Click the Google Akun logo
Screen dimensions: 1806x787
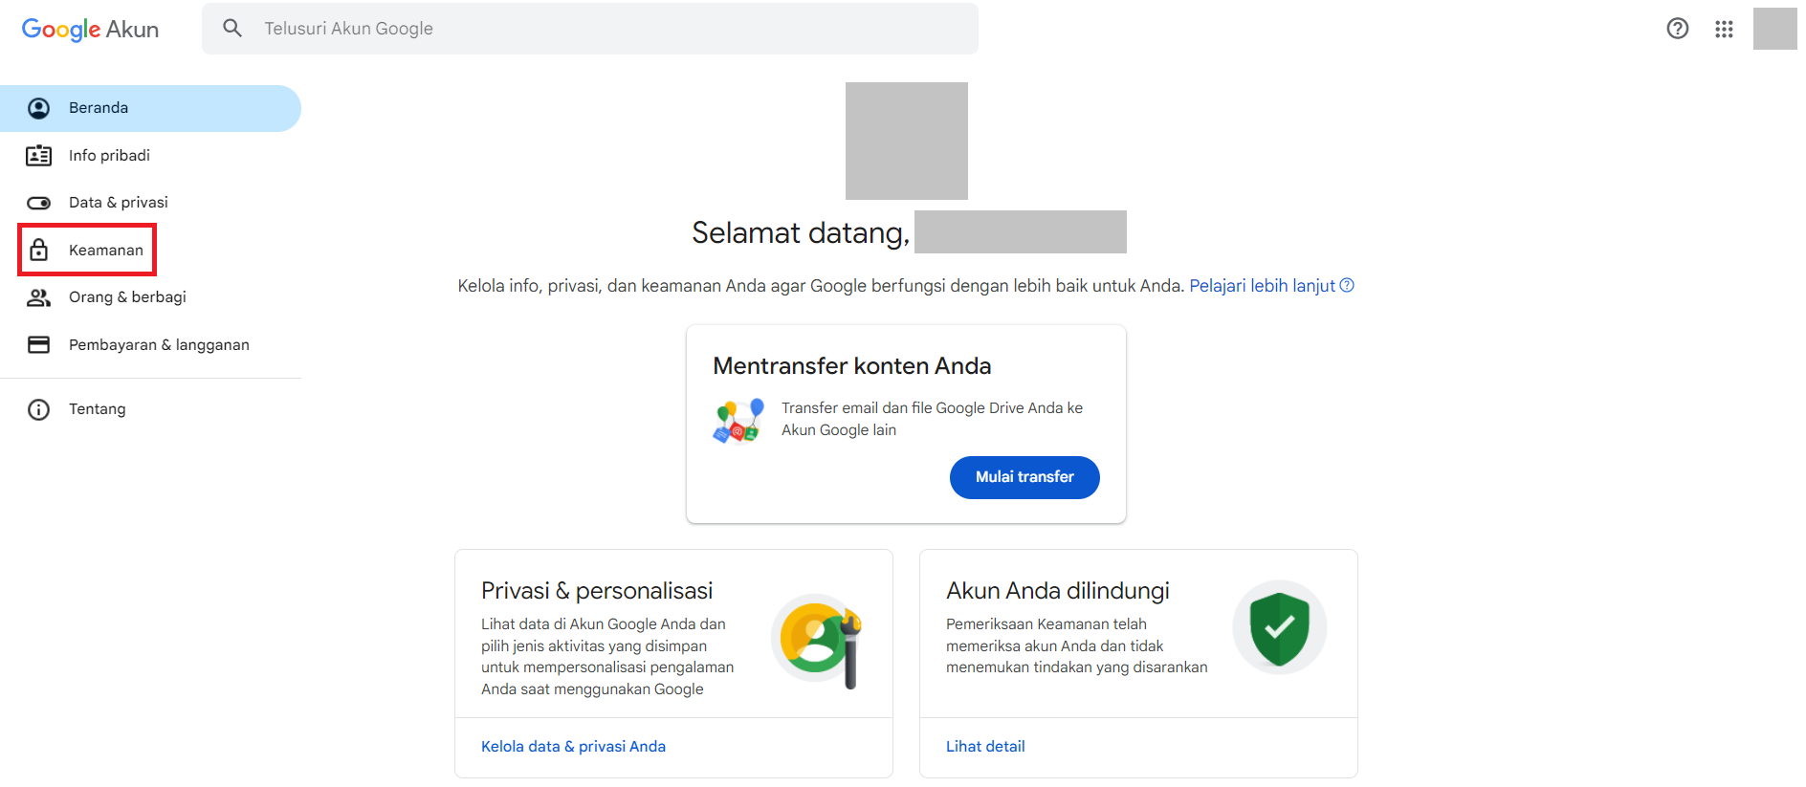click(x=90, y=30)
